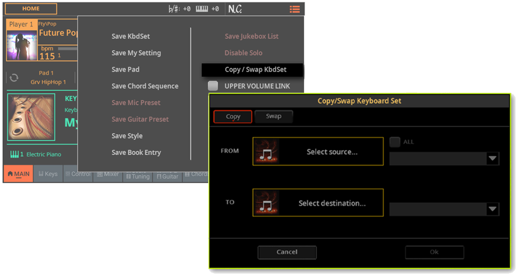
Task: Open the Keys tab
Action: (48, 174)
